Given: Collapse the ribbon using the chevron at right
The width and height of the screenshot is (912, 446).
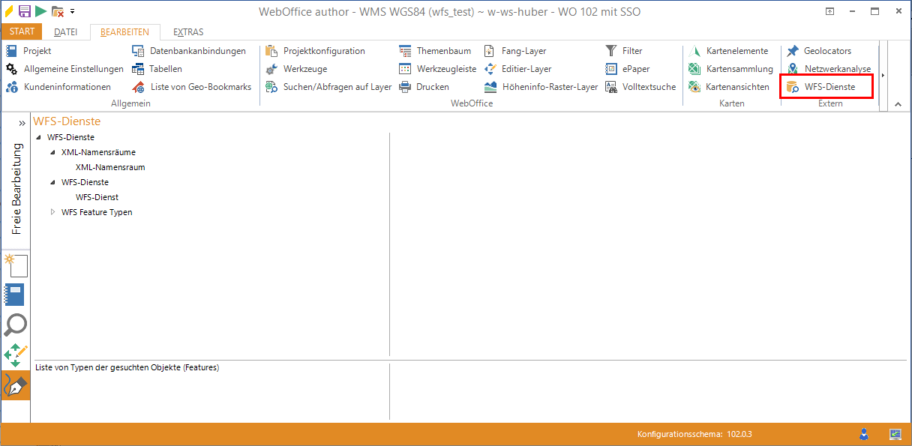Looking at the screenshot, I should point(898,104).
